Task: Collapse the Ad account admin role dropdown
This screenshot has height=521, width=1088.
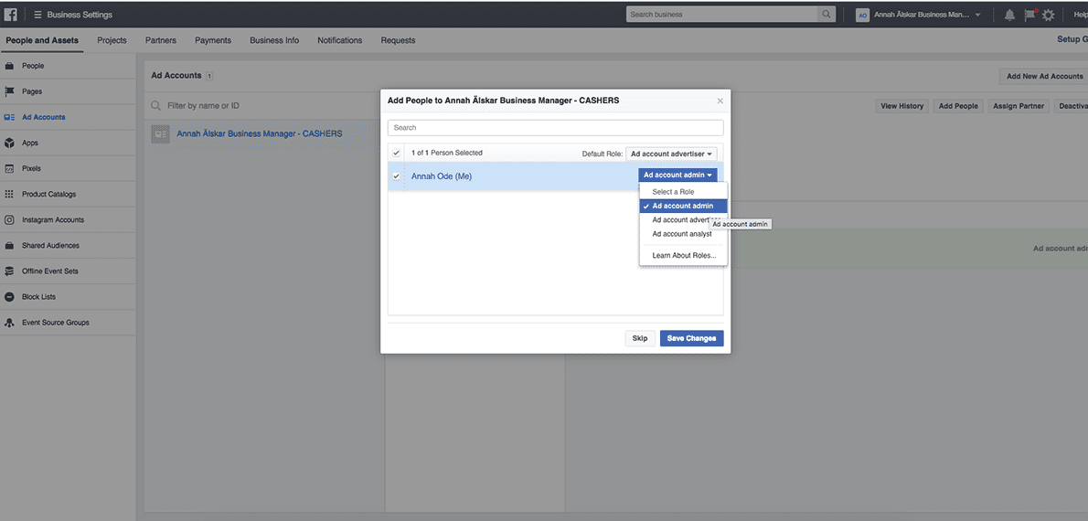Action: pos(677,175)
